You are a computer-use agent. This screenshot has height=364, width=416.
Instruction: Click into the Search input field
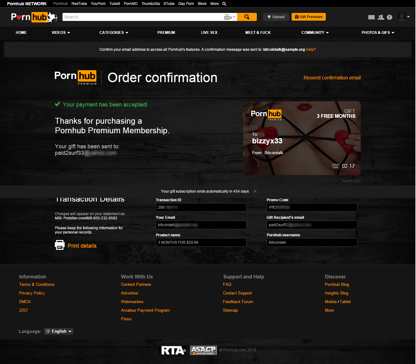click(x=143, y=17)
